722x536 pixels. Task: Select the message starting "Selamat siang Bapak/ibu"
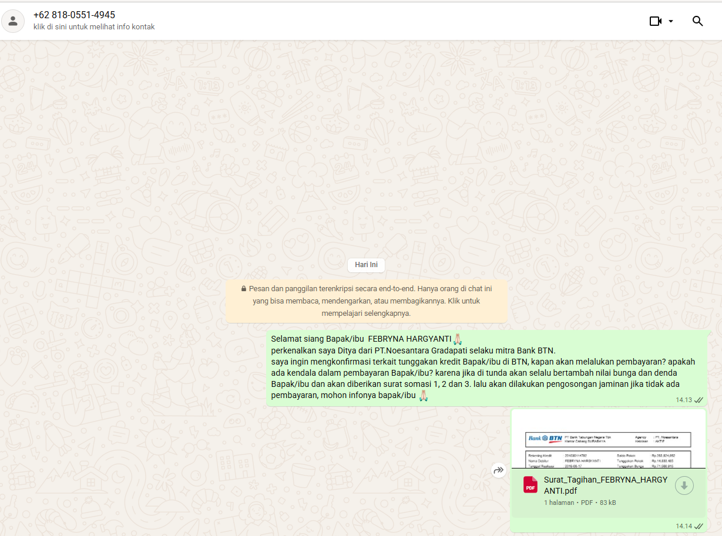[470, 367]
